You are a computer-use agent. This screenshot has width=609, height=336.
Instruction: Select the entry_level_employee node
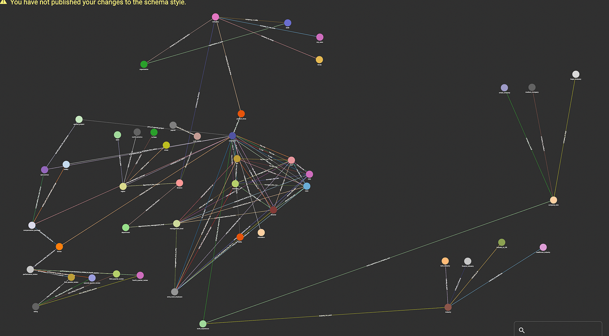[x=175, y=291]
